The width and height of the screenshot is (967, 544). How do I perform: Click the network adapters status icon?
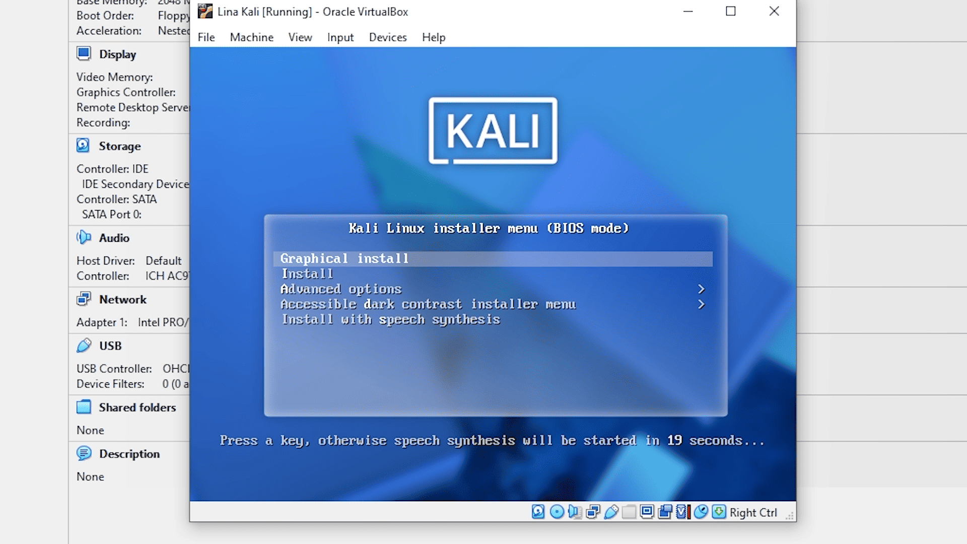592,512
